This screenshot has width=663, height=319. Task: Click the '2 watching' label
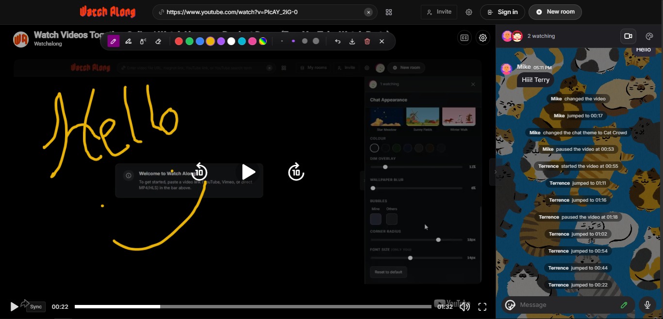(x=541, y=36)
